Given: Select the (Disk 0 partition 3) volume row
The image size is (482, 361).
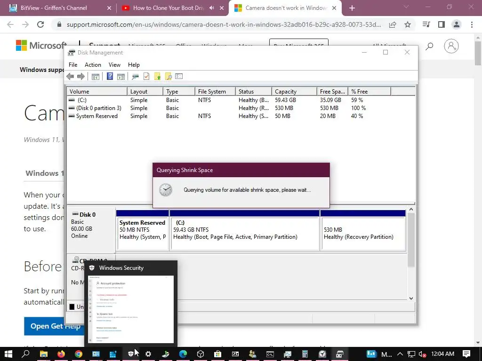Looking at the screenshot, I should tap(241, 108).
